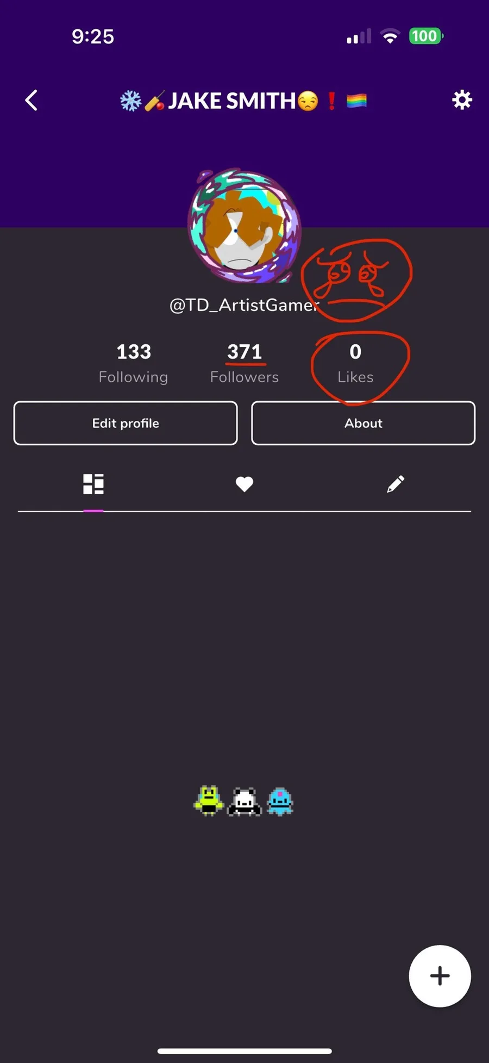
Task: Tap the @TD_ArtistGamer username
Action: pyautogui.click(x=244, y=305)
